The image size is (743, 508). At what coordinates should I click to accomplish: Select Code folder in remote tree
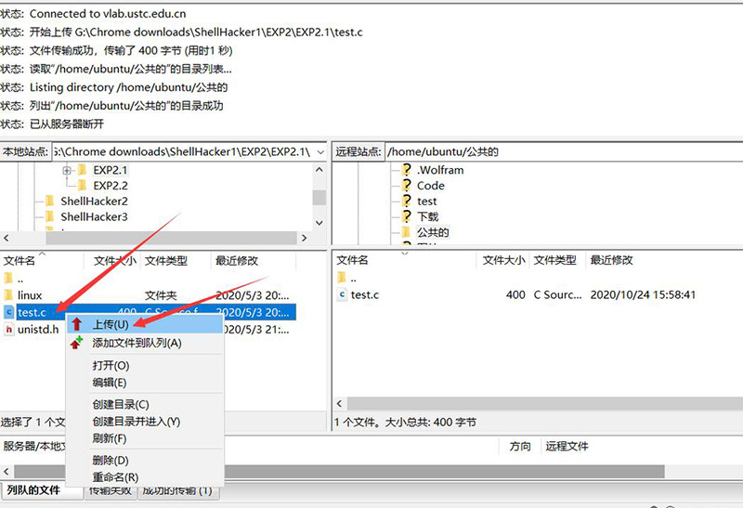tap(430, 186)
